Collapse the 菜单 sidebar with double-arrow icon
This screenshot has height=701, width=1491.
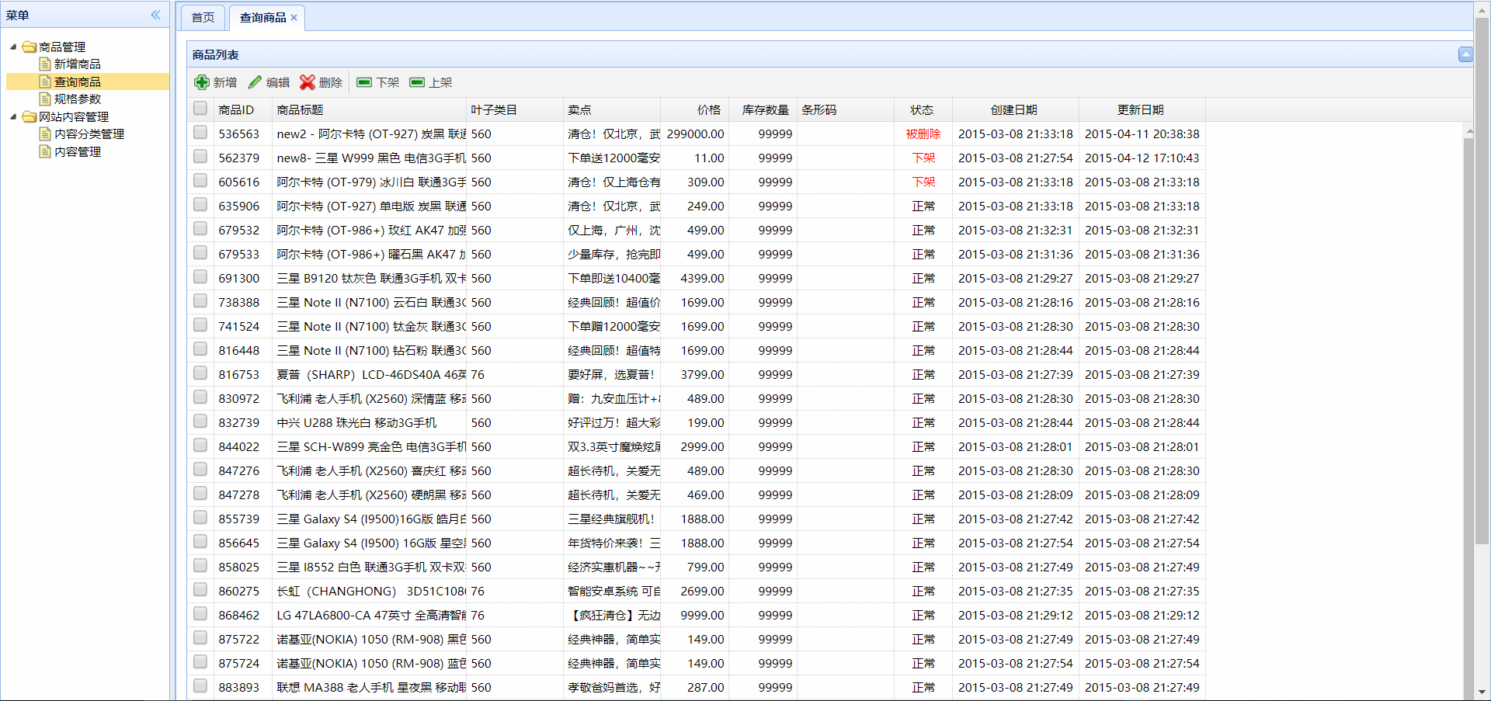(155, 15)
